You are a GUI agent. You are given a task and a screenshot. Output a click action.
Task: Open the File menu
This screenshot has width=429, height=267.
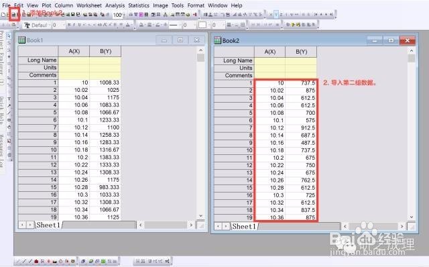pyautogui.click(x=6, y=5)
